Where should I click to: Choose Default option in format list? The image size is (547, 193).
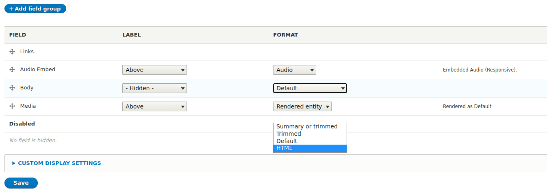pyautogui.click(x=310, y=141)
